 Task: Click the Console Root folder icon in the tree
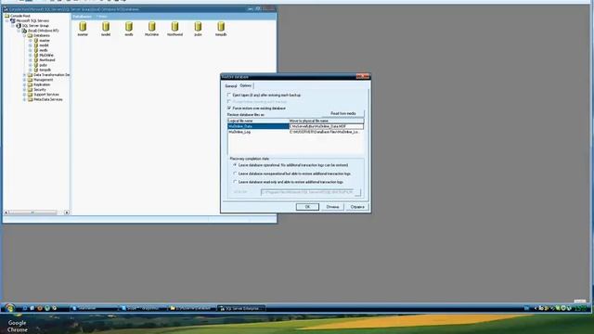pyautogui.click(x=6, y=16)
